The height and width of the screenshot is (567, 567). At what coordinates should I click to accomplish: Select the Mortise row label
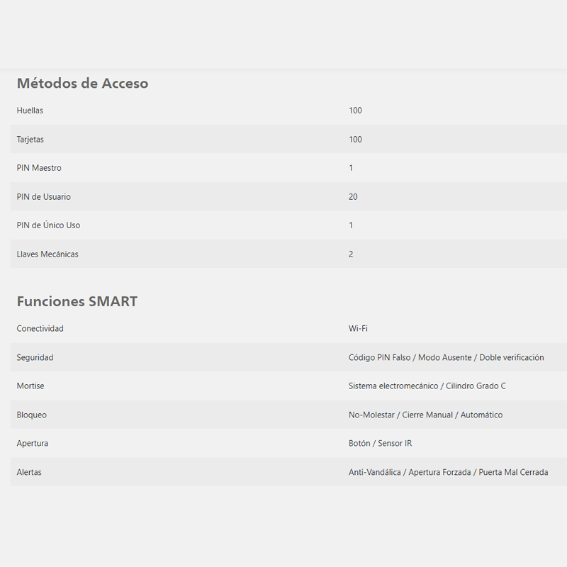coord(30,386)
